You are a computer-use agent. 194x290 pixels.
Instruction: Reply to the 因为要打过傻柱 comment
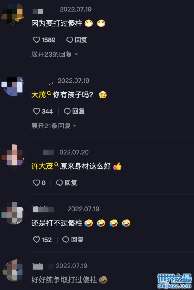click(x=77, y=40)
